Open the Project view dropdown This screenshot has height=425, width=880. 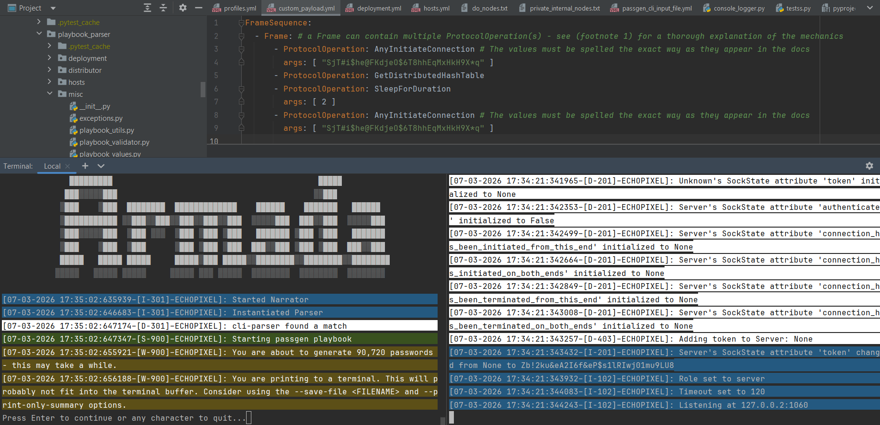53,8
